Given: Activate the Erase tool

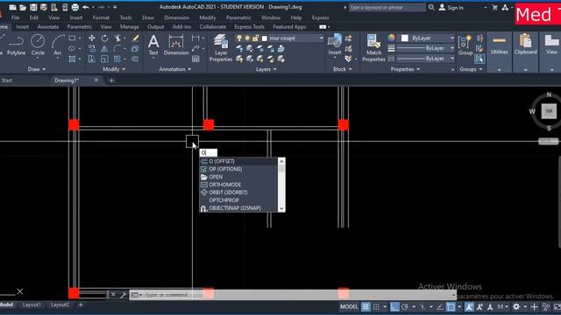Looking at the screenshot, I should (135, 38).
